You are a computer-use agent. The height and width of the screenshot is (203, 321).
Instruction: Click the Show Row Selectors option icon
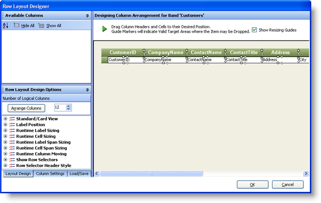[12, 160]
